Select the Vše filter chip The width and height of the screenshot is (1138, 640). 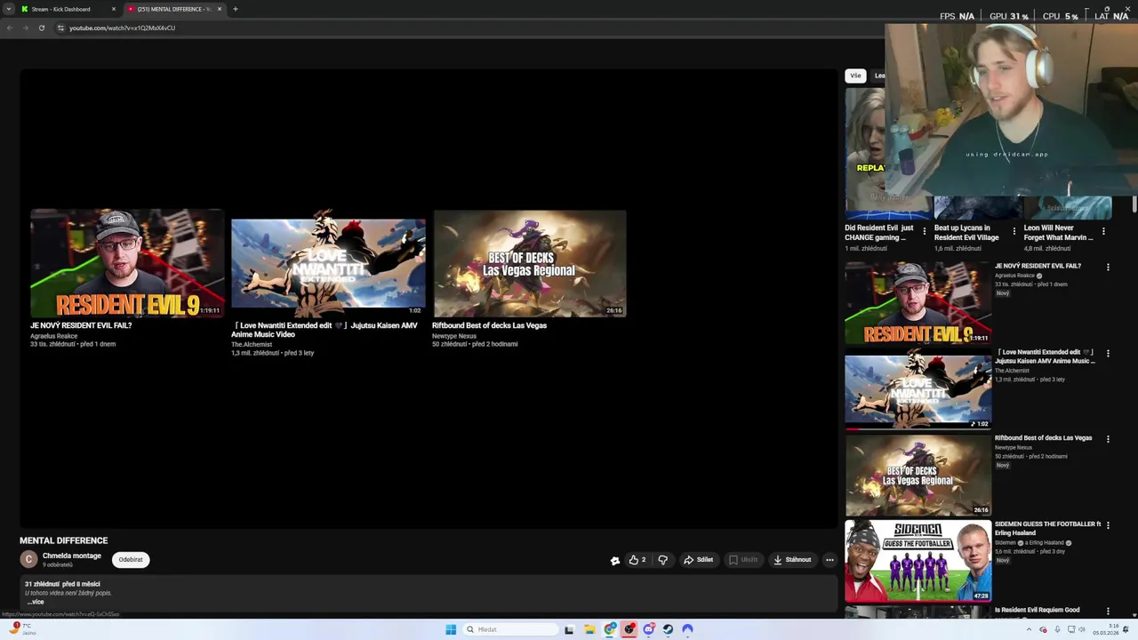[x=855, y=76]
